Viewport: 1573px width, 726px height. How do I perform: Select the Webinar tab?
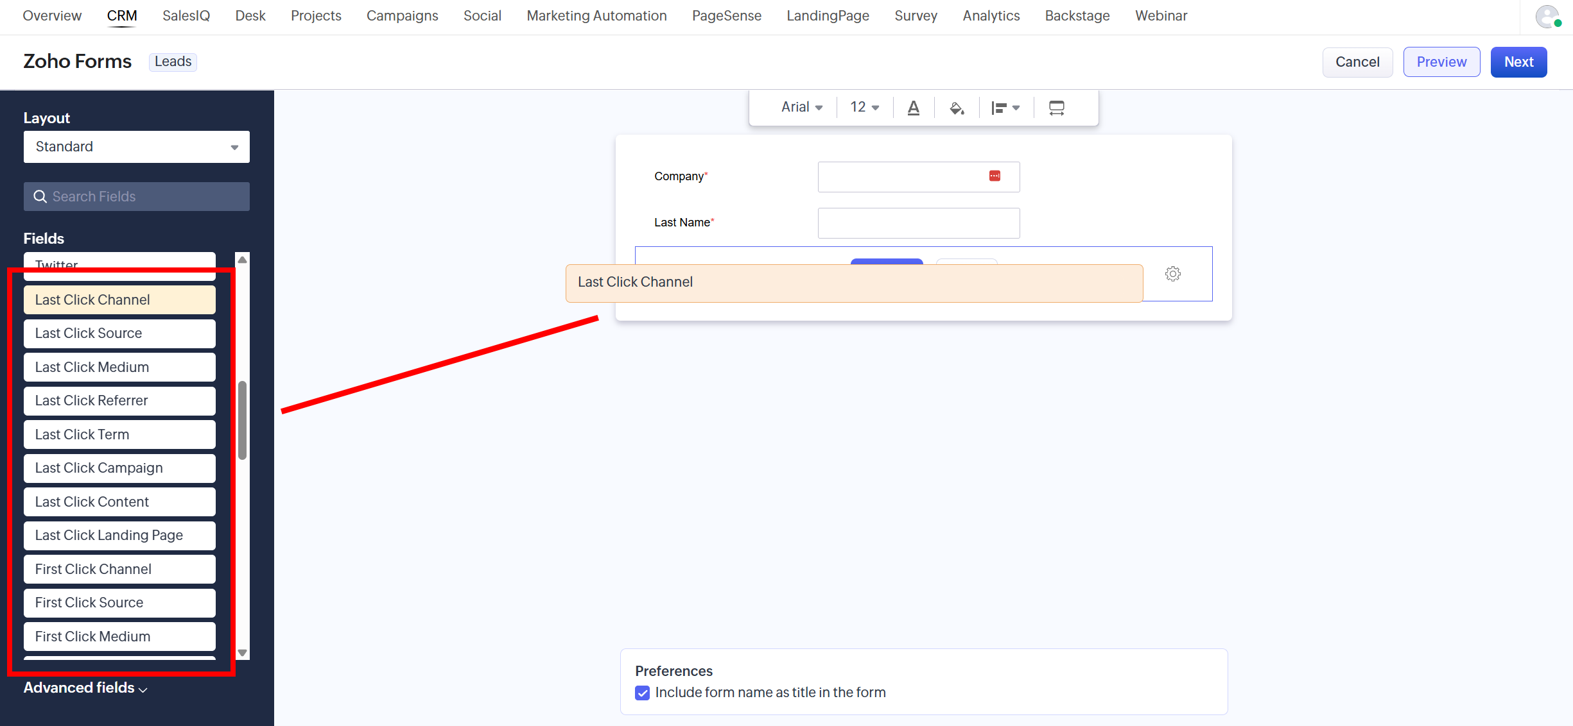pyautogui.click(x=1161, y=15)
